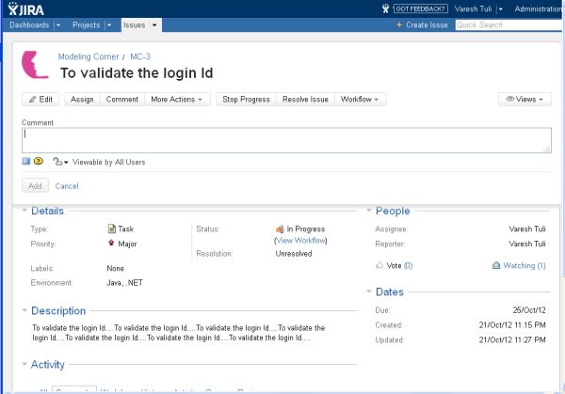
Task: Click the padlock comment visibility icon
Action: [x=58, y=162]
